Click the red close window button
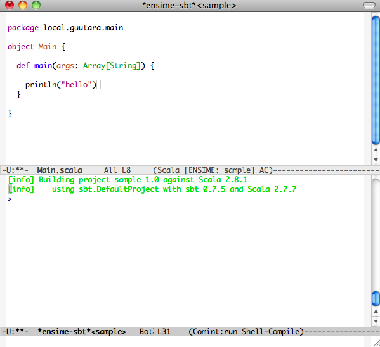380x347 pixels. click(10, 5)
